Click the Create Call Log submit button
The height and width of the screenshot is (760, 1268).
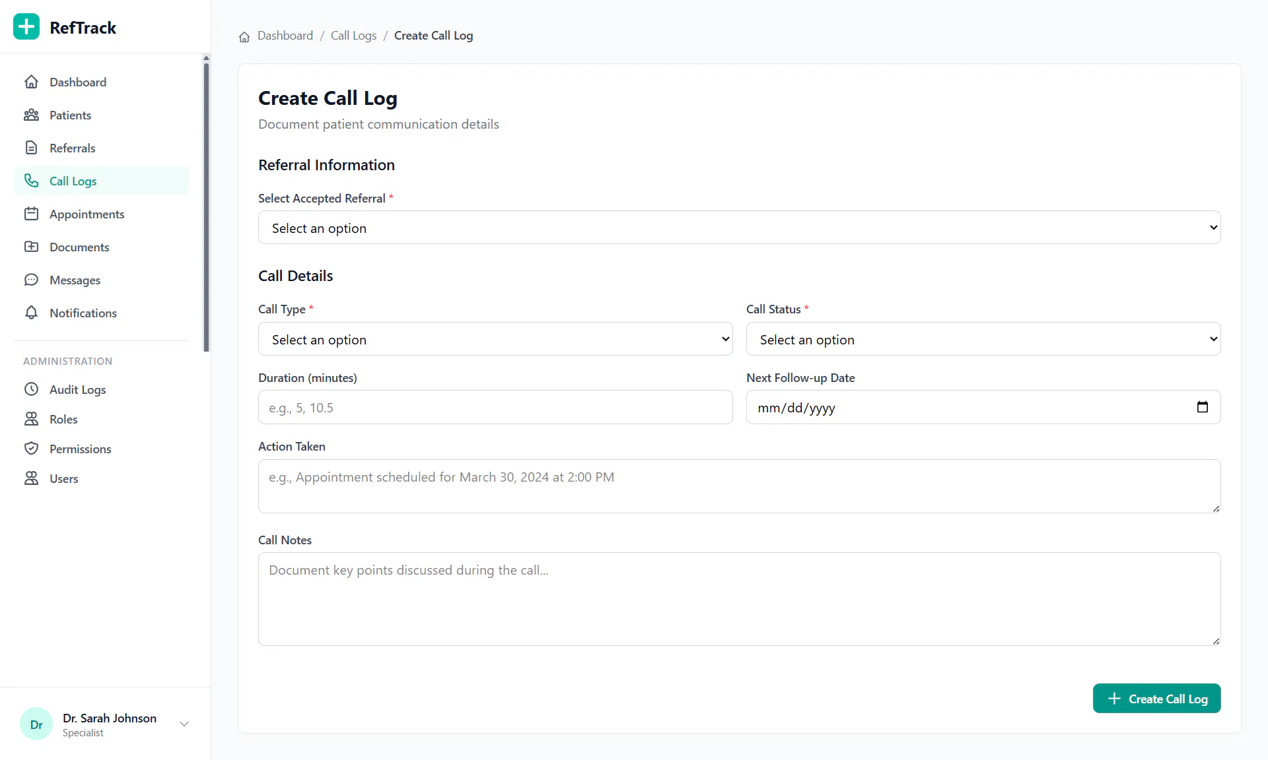click(x=1156, y=698)
